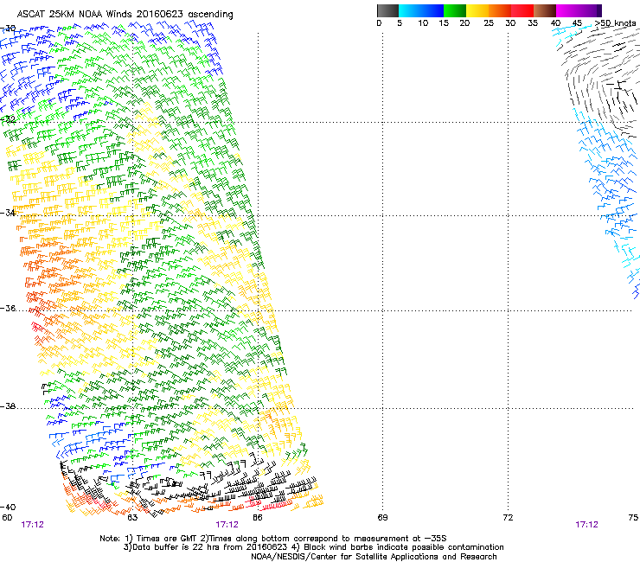The height and width of the screenshot is (562, 640).
Task: Click the yellow 20-25 knots legend segment
Action: coord(477,10)
